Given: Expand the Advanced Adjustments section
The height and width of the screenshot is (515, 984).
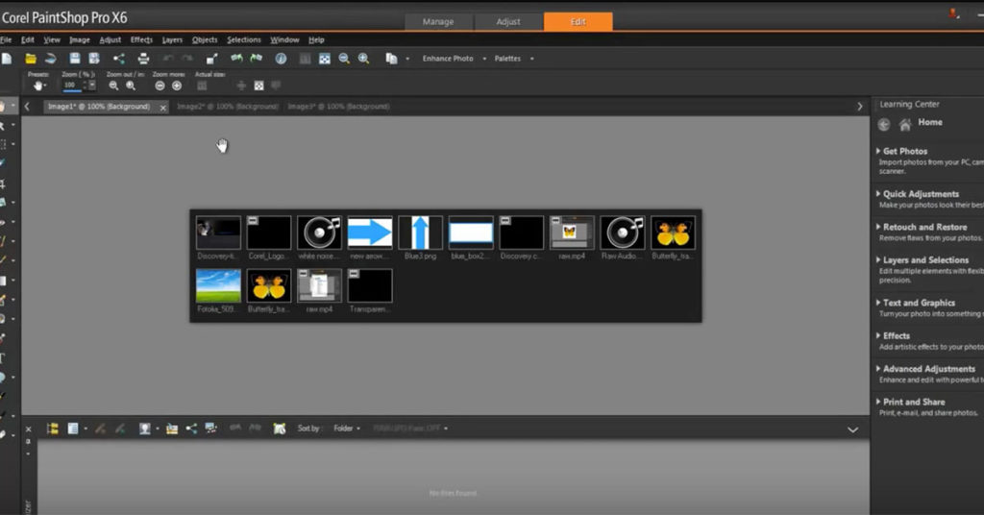Looking at the screenshot, I should 929,369.
